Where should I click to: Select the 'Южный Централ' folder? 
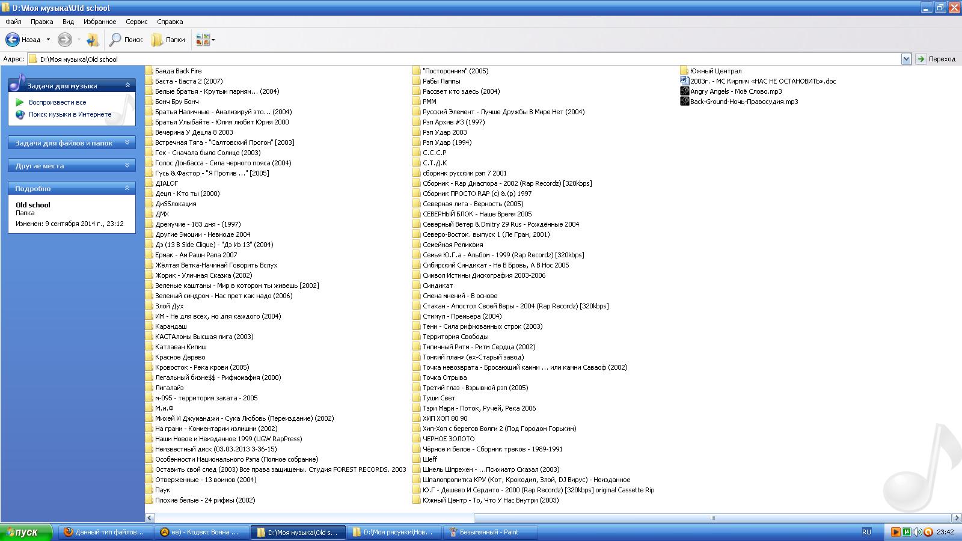pyautogui.click(x=711, y=71)
